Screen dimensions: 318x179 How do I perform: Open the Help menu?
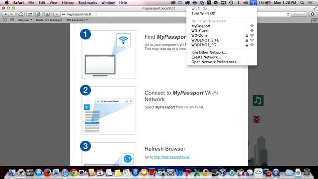(123, 2)
